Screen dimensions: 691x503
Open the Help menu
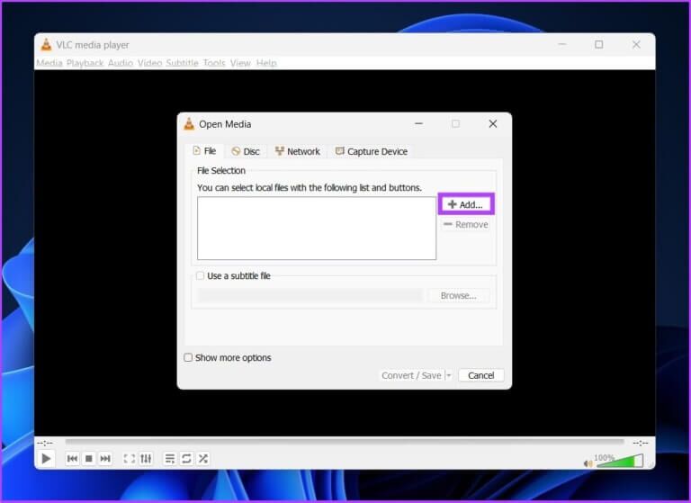(x=266, y=63)
